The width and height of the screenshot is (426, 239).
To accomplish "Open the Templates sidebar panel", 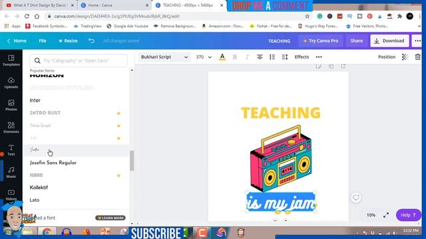I will pos(11,60).
